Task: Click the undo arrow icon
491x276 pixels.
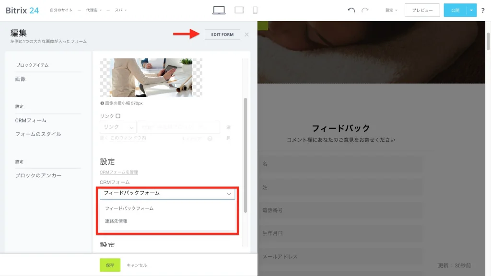Action: coord(351,10)
